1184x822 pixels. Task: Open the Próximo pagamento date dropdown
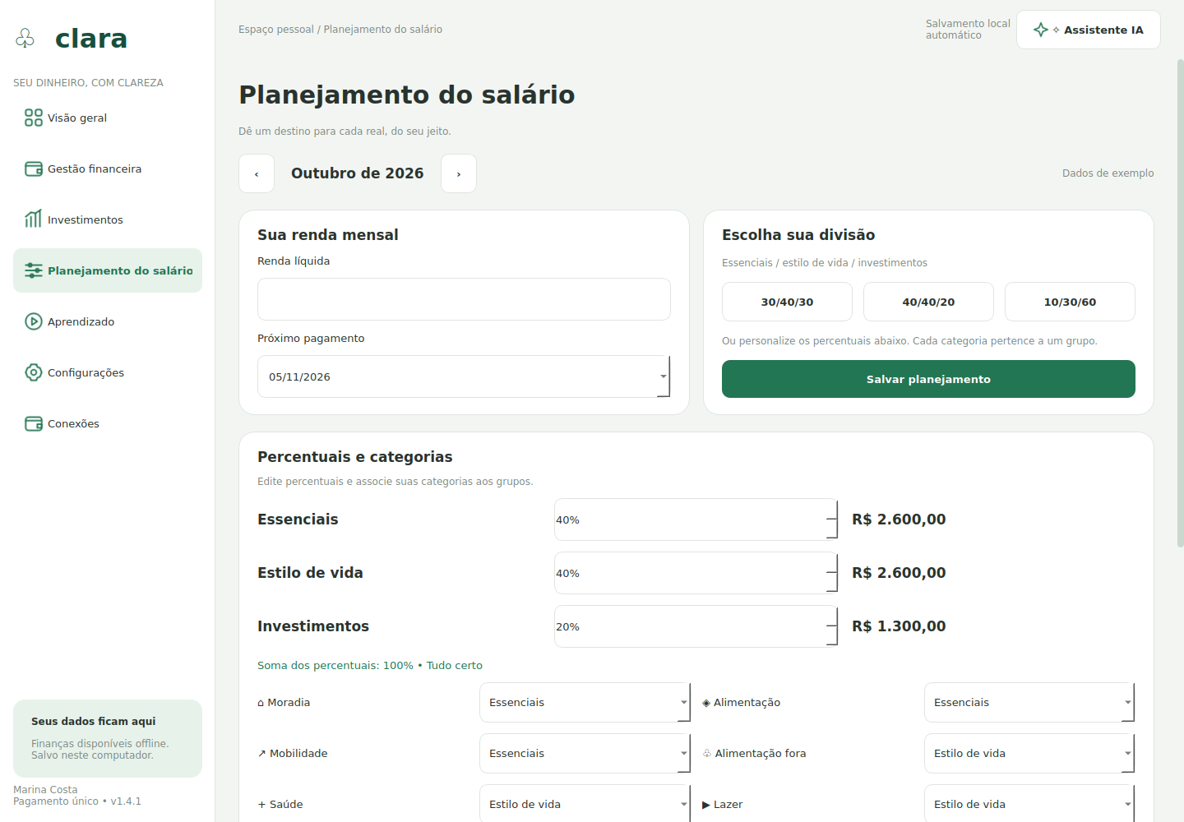click(x=464, y=376)
